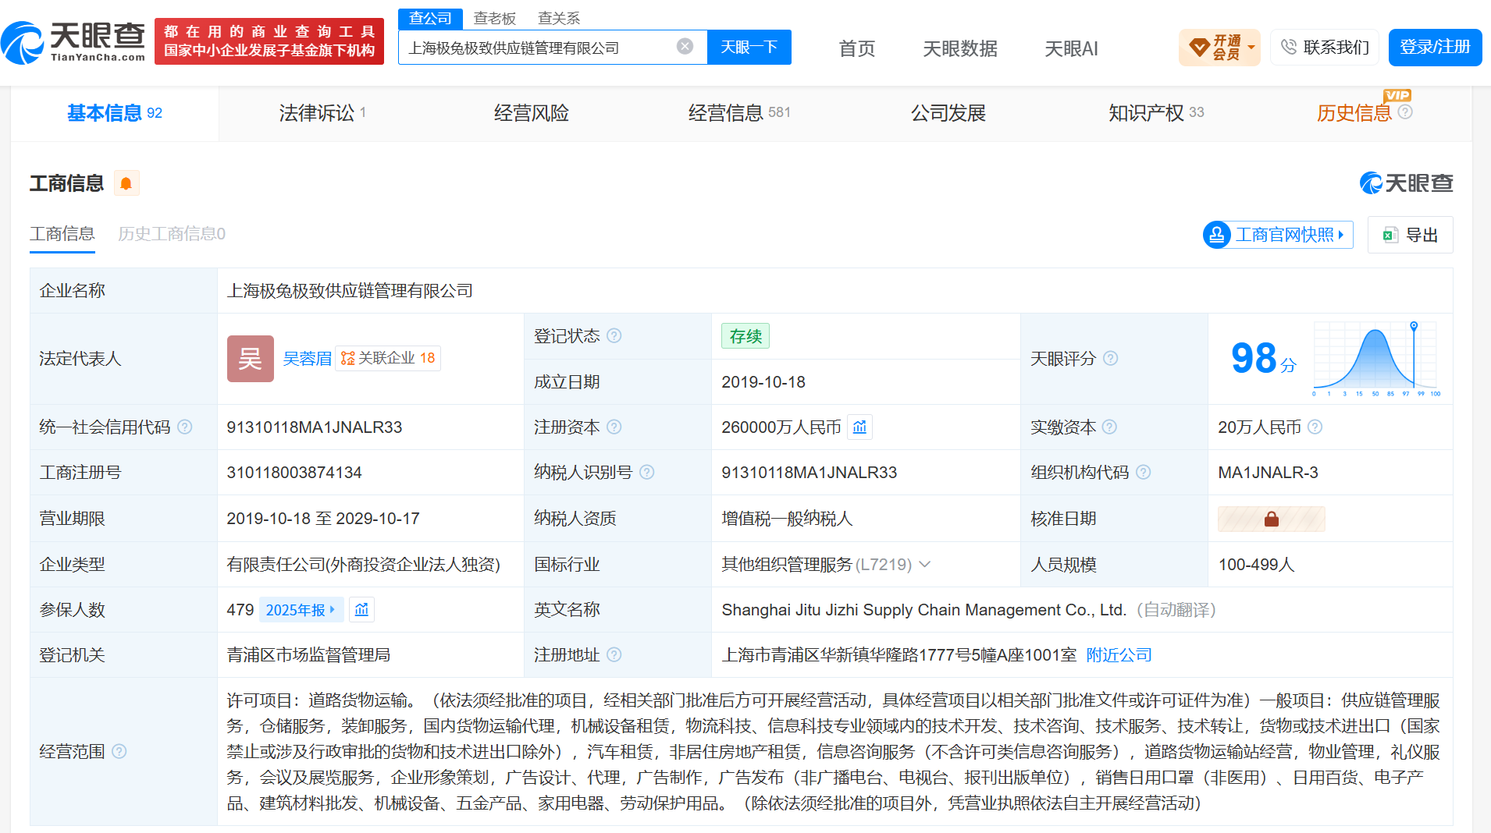Open 吴蓉眉 legal representative profile
The width and height of the screenshot is (1491, 833).
(x=307, y=359)
